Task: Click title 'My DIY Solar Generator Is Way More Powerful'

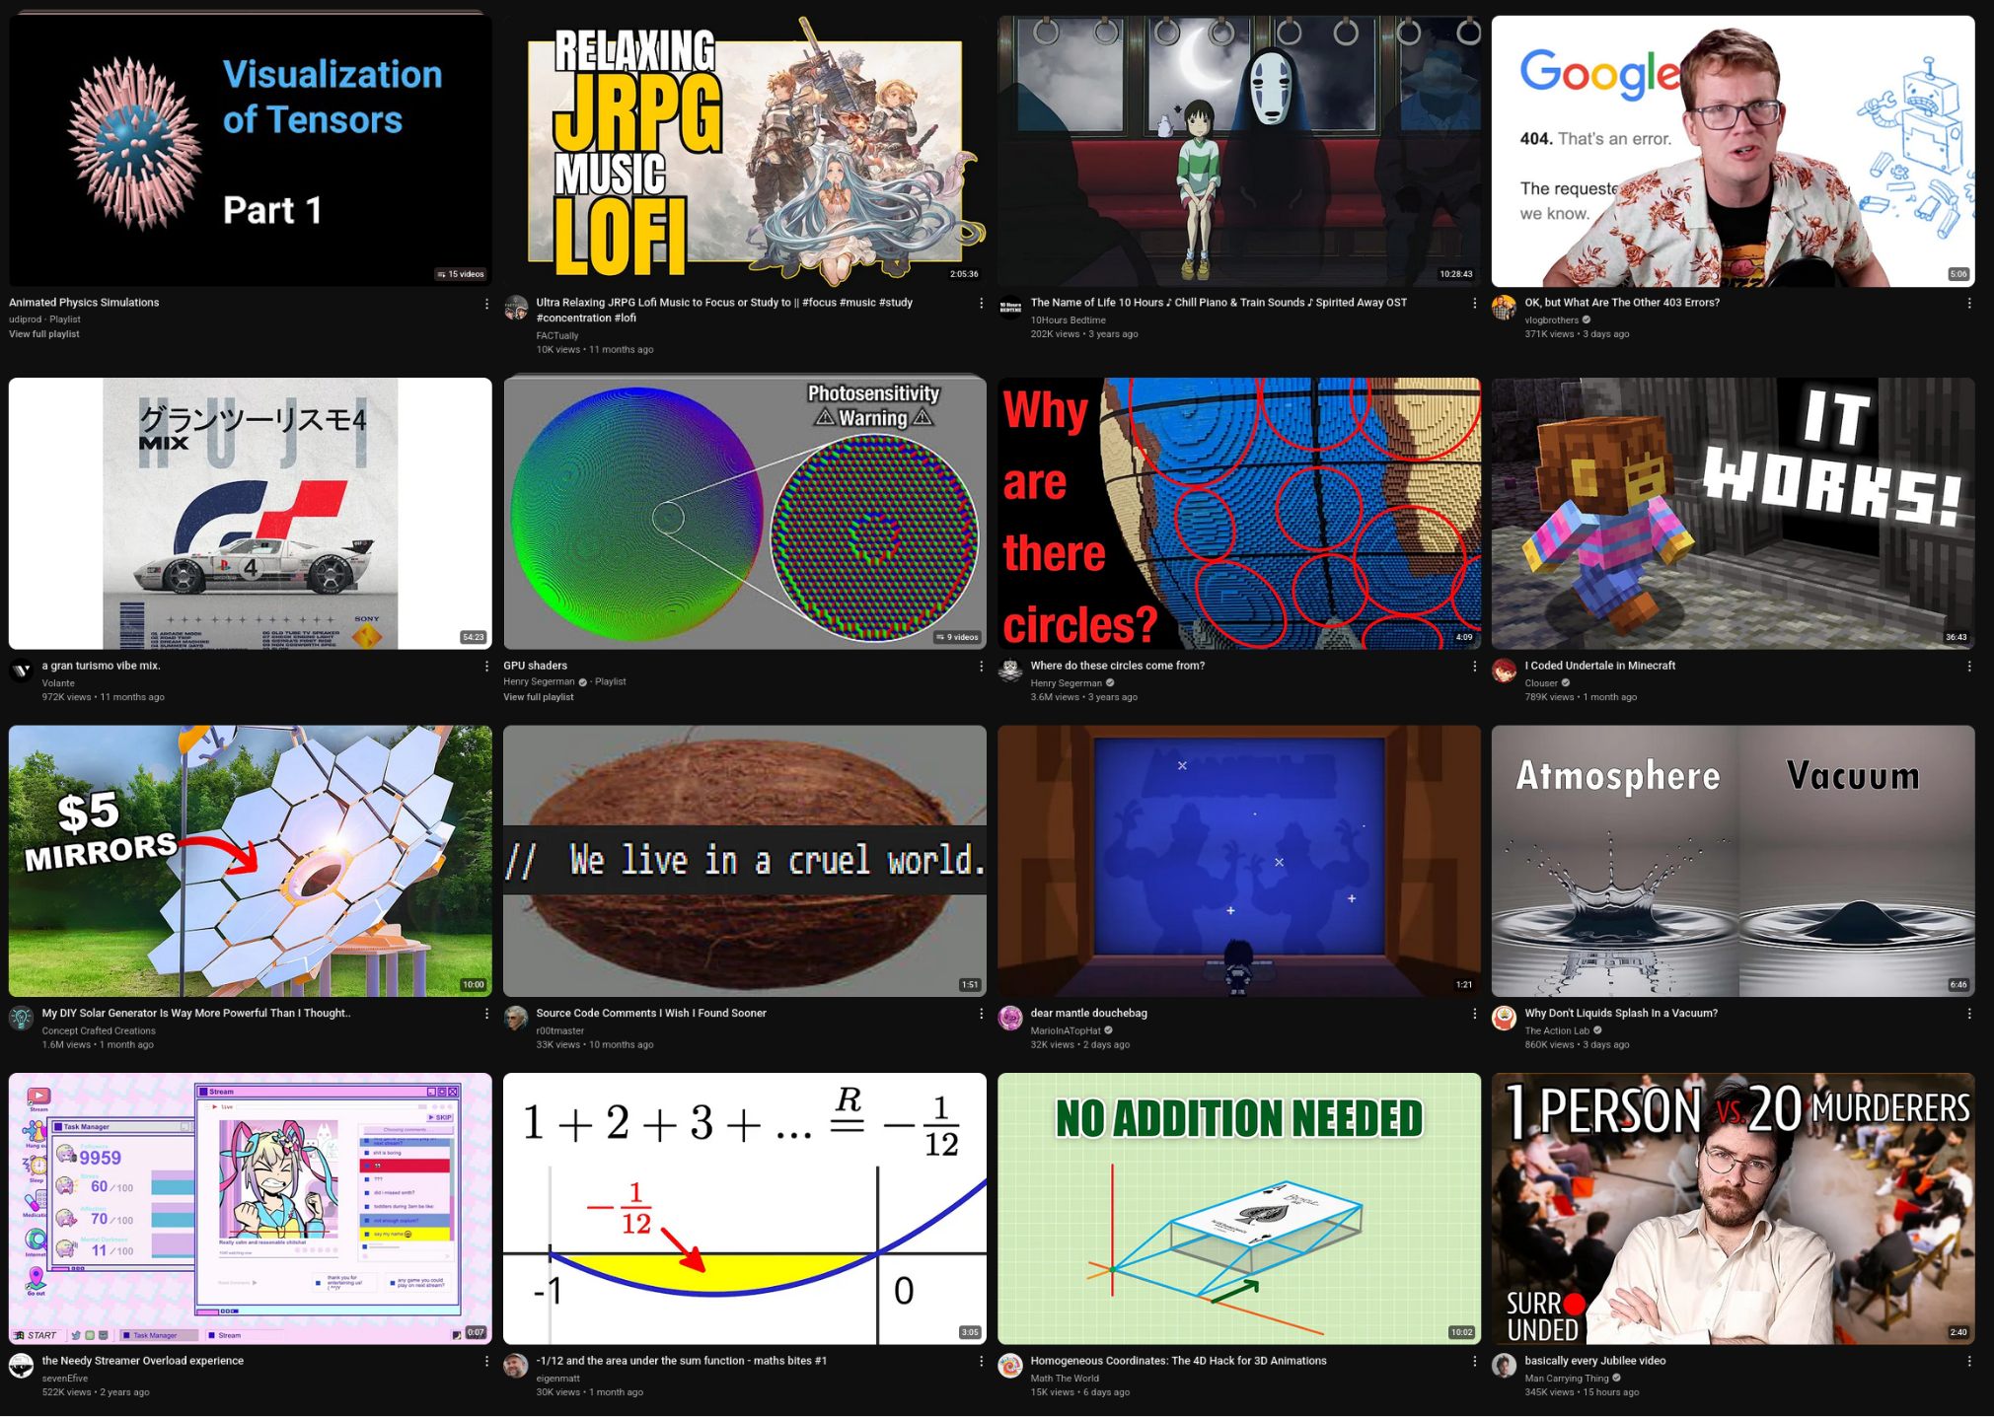Action: pos(196,1013)
